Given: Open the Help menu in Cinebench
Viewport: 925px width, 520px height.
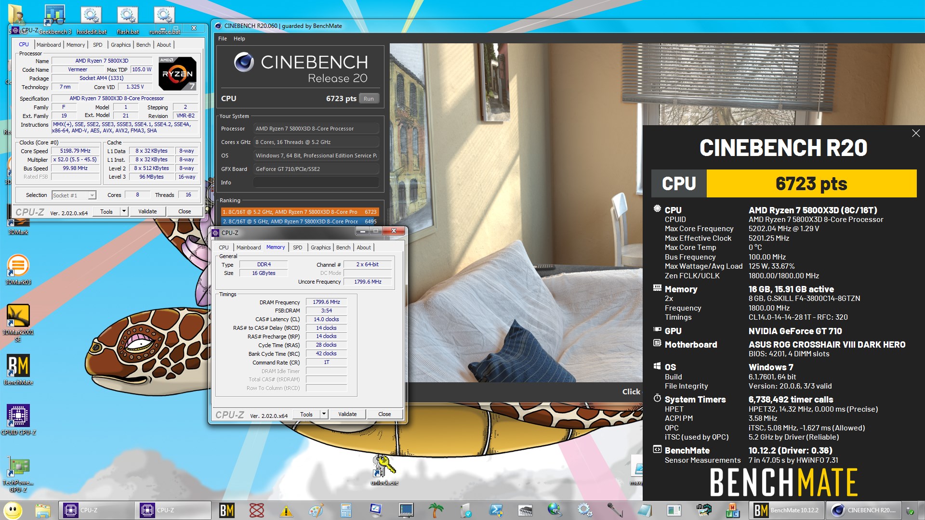Looking at the screenshot, I should [239, 39].
